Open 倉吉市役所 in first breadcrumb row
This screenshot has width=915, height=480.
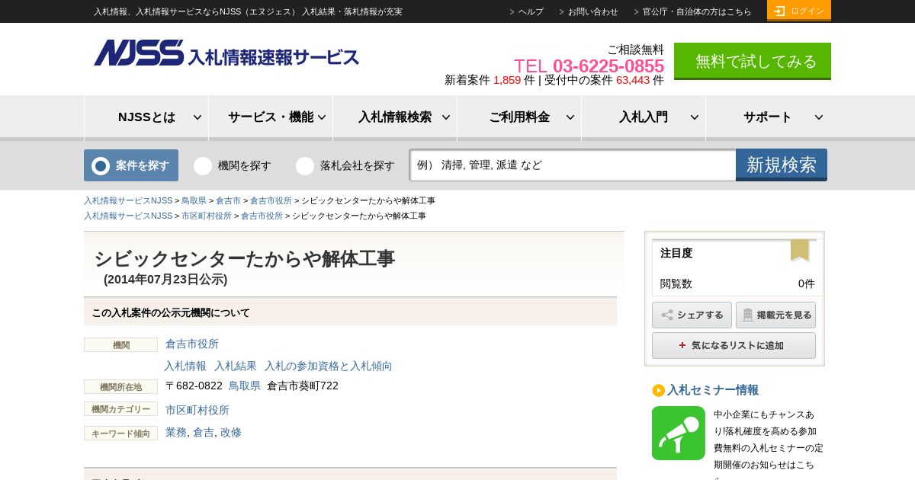point(271,200)
